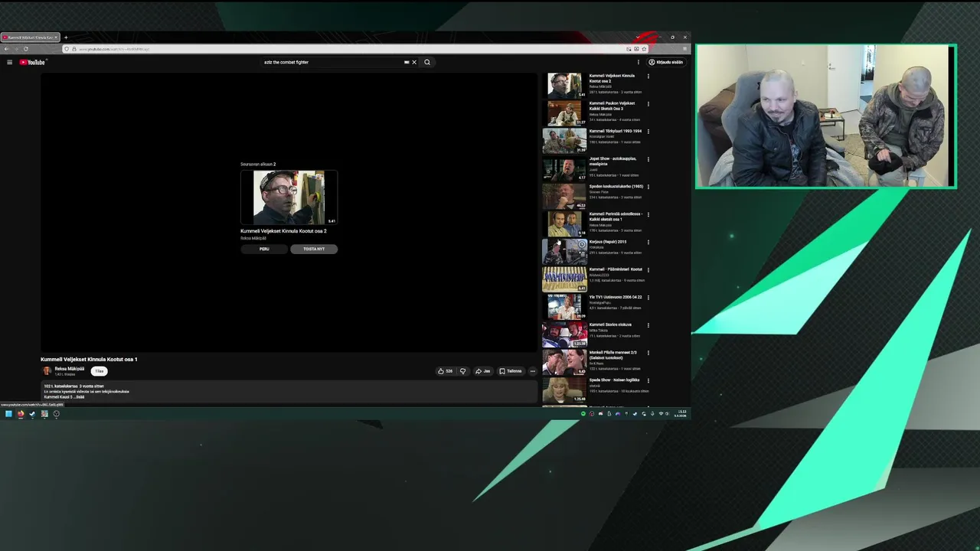The image size is (980, 551).
Task: Click the browser back arrow
Action: click(6, 49)
